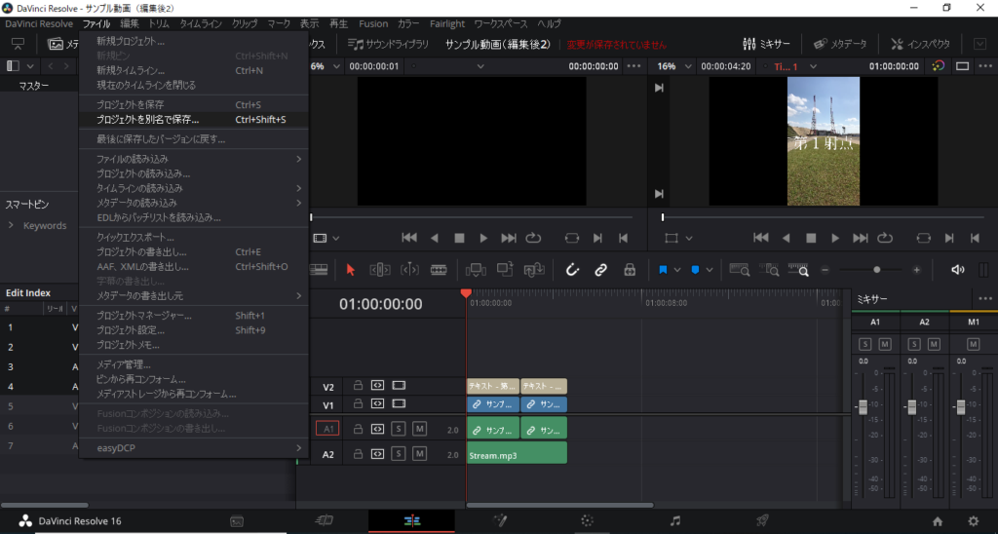Toggle the Position Lock icon

[630, 270]
